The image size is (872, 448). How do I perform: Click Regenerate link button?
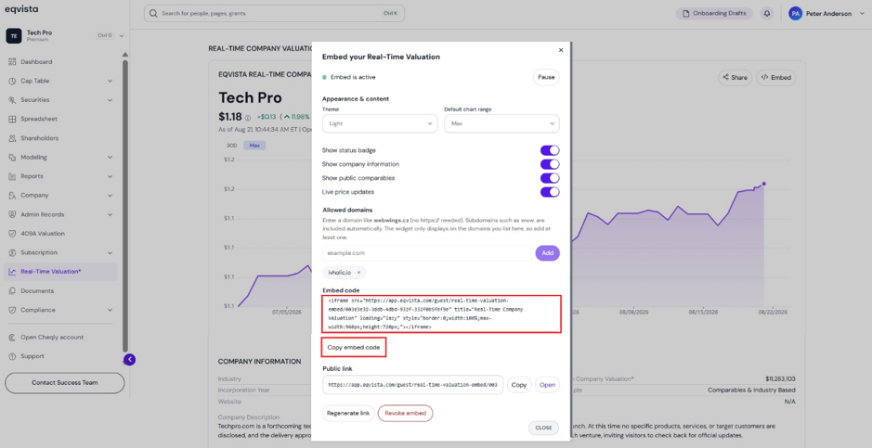click(348, 413)
